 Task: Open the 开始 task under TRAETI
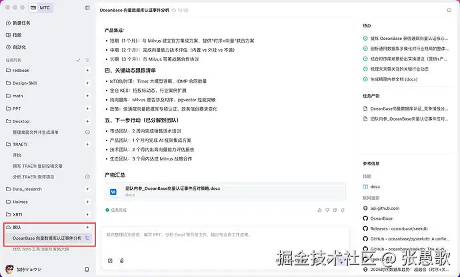tap(17, 155)
